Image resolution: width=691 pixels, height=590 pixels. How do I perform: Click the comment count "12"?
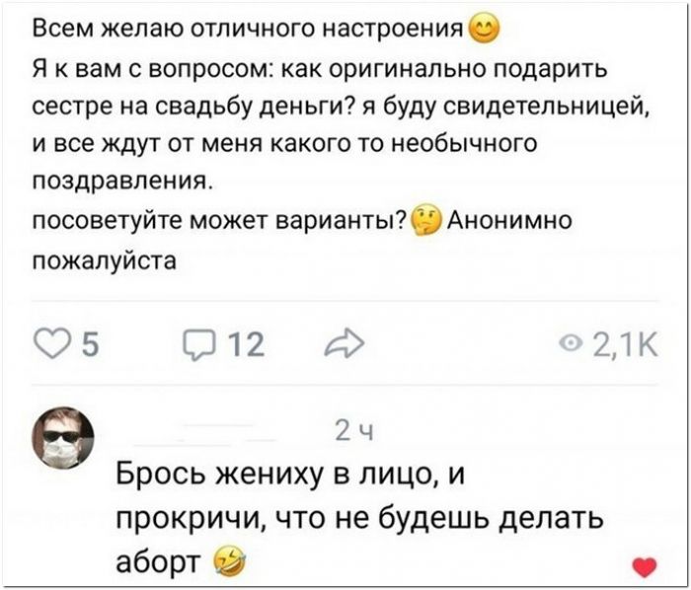click(x=247, y=344)
